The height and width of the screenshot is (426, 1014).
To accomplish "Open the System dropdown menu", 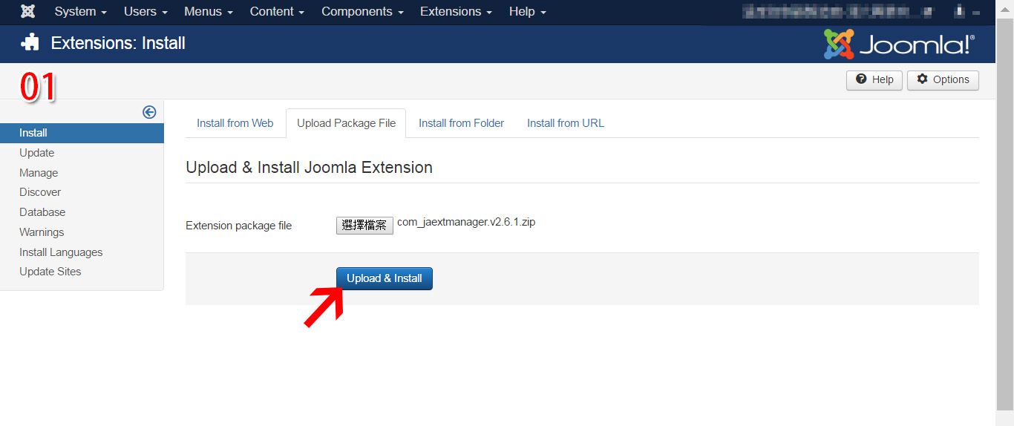I will pyautogui.click(x=81, y=12).
